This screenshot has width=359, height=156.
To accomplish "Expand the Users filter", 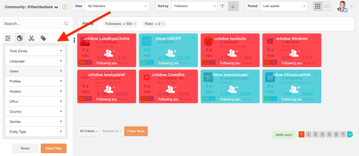I will point(35,71).
